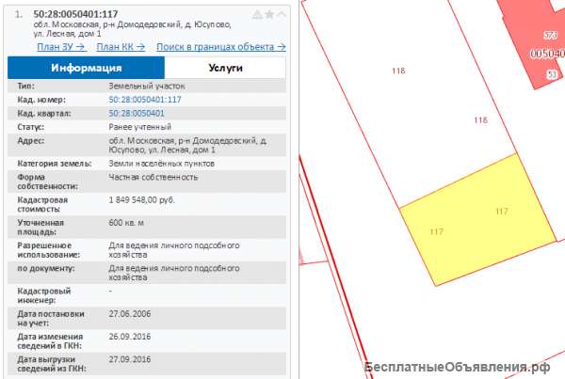Click the star favorite icon

point(269,15)
